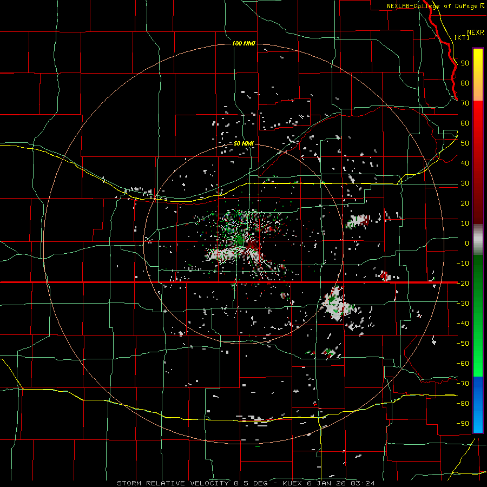Click the 10 value on the velocity scale
487x487 pixels.
point(465,223)
